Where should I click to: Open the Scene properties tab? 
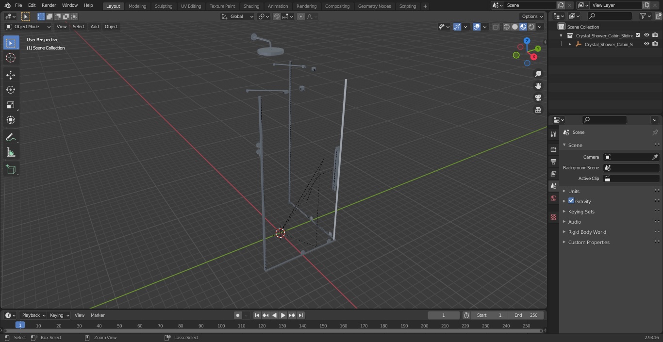[x=553, y=186]
